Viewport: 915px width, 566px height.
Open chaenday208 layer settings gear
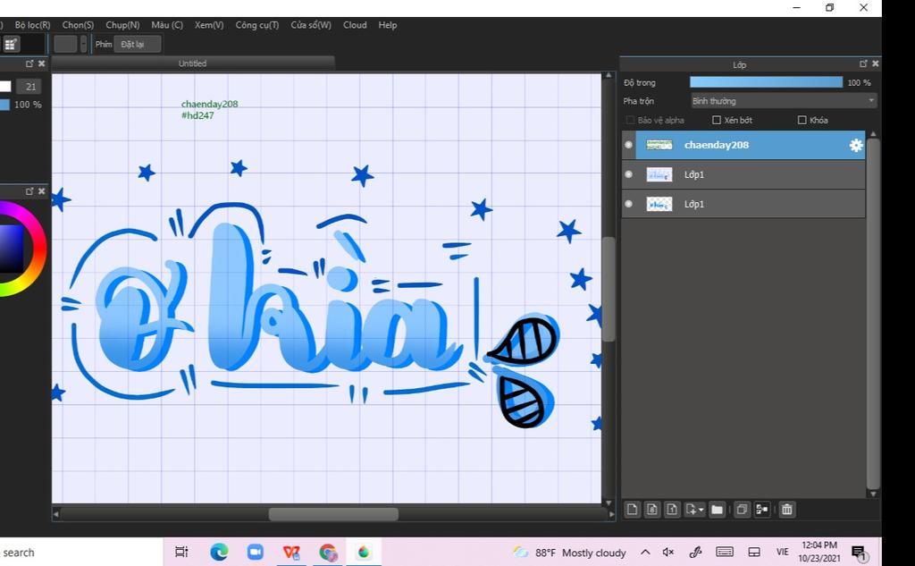[x=855, y=145]
